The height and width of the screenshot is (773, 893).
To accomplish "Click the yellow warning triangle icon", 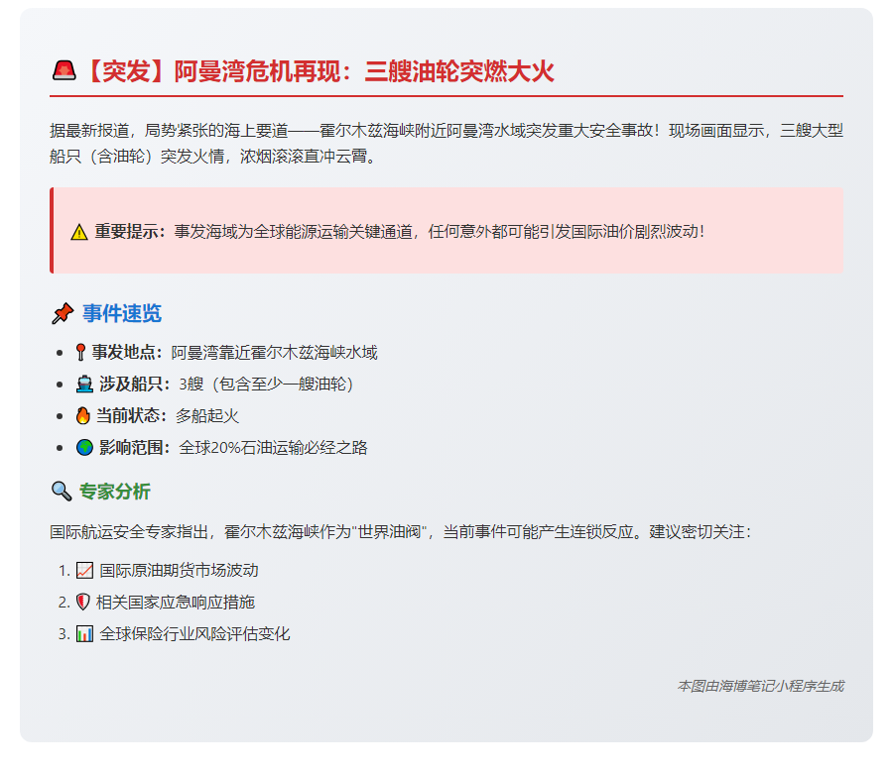I will pyautogui.click(x=79, y=232).
